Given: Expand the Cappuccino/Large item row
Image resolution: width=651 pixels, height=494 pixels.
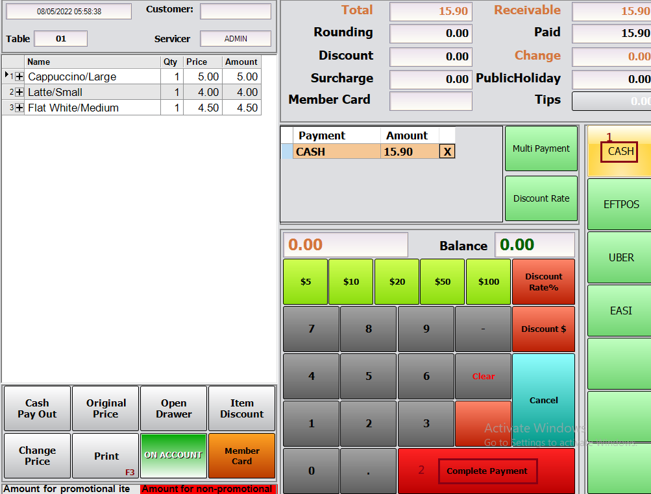Looking at the screenshot, I should click(x=19, y=76).
